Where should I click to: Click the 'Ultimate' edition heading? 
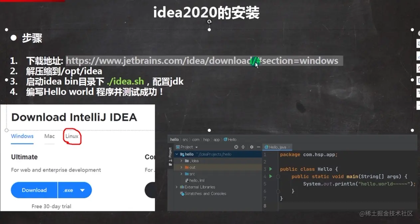pos(24,157)
